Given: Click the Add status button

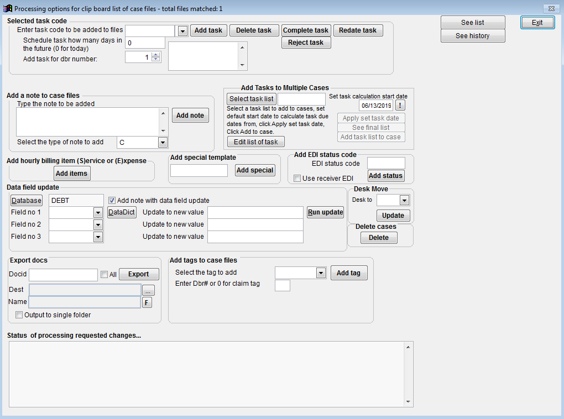Looking at the screenshot, I should click(385, 176).
